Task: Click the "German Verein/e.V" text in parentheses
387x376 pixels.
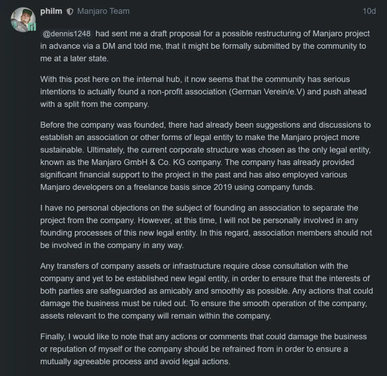Action: click(x=266, y=91)
